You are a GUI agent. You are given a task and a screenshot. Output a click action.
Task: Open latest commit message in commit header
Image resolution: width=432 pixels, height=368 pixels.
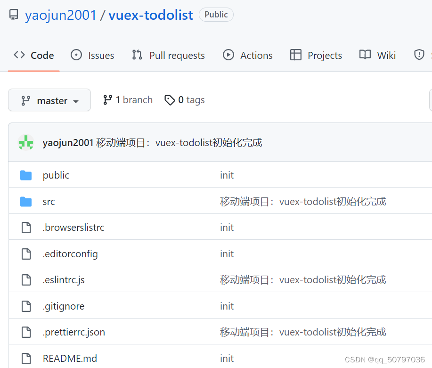(x=179, y=143)
